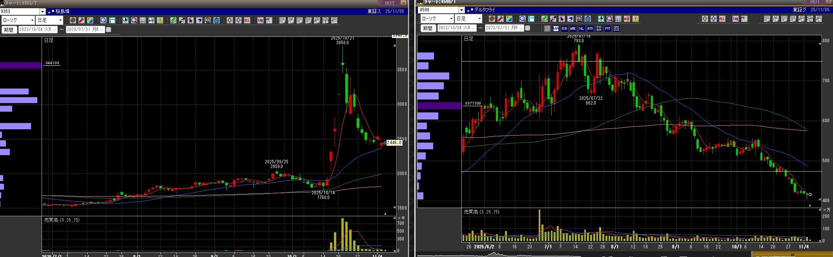Click the blue trash can icon in right chart
Screen dimensions: 833x257
pos(588,19)
